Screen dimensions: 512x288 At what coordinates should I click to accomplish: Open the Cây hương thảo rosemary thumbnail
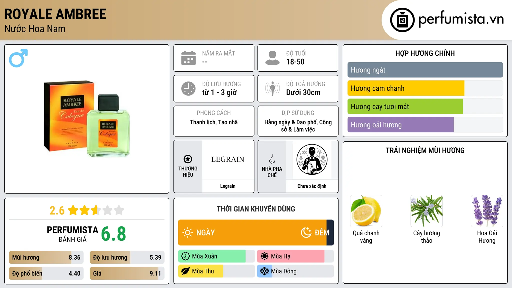pos(426,211)
